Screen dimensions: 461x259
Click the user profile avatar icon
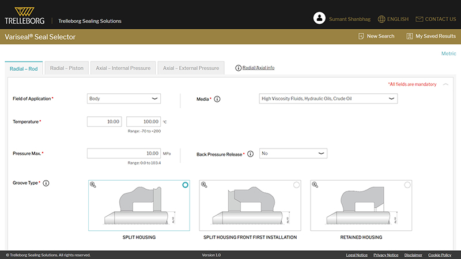[x=319, y=18]
